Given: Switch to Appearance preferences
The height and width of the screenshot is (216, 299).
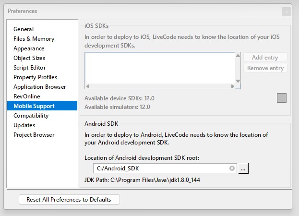Looking at the screenshot, I should click(x=29, y=48).
